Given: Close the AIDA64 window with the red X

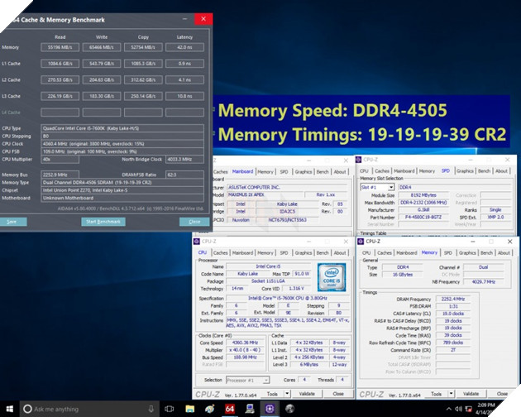Looking at the screenshot, I should [x=203, y=19].
